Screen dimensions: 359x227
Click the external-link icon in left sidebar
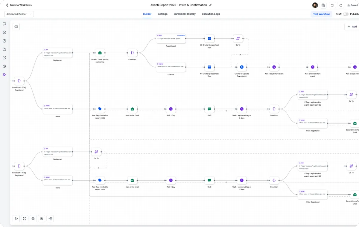pyautogui.click(x=4, y=58)
